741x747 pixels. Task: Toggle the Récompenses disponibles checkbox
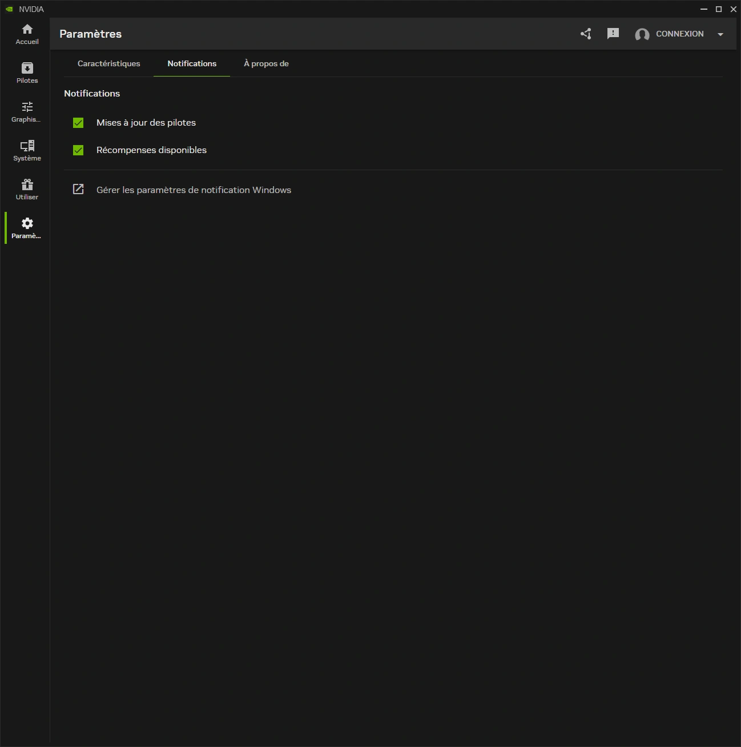[x=78, y=150]
